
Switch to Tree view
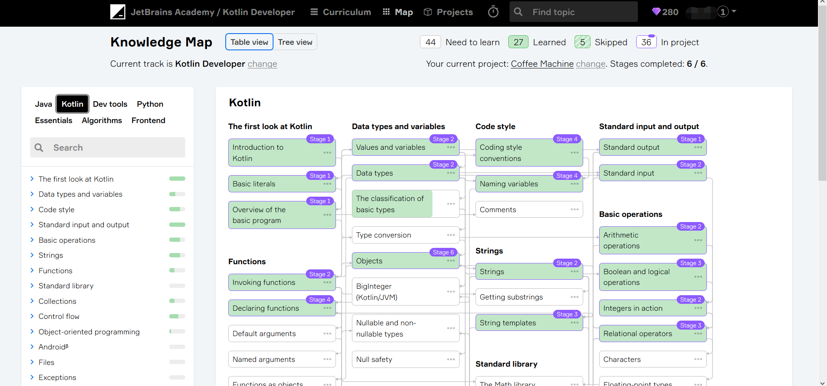[x=295, y=42]
